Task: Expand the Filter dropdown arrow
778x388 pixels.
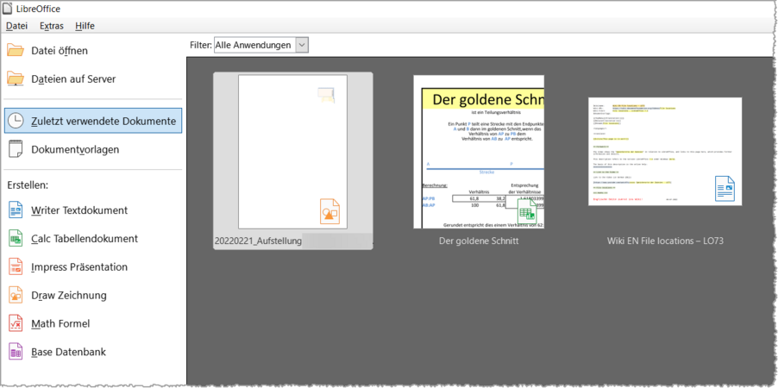Action: click(302, 45)
